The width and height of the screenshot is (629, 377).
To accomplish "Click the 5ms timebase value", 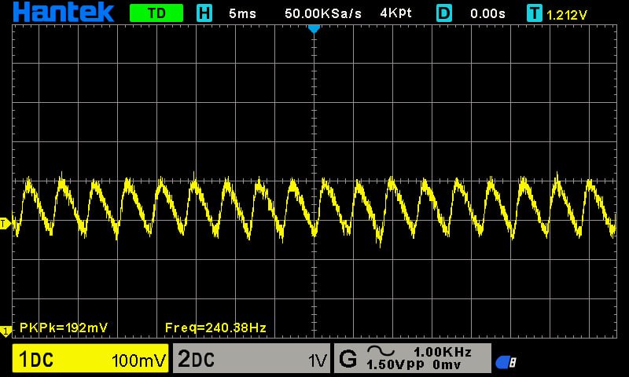I will [x=242, y=13].
